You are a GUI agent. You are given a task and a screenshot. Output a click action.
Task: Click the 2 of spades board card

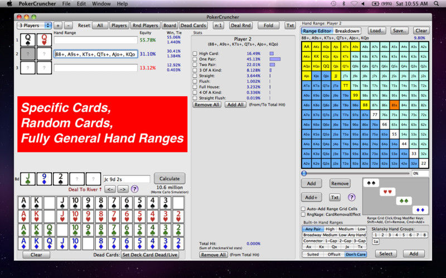click(61, 178)
